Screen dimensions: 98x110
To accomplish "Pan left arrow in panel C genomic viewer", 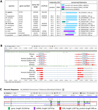I will click(34, 93).
